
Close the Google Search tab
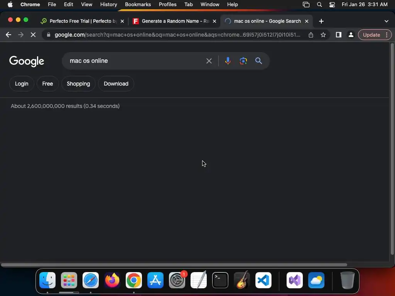click(x=307, y=22)
